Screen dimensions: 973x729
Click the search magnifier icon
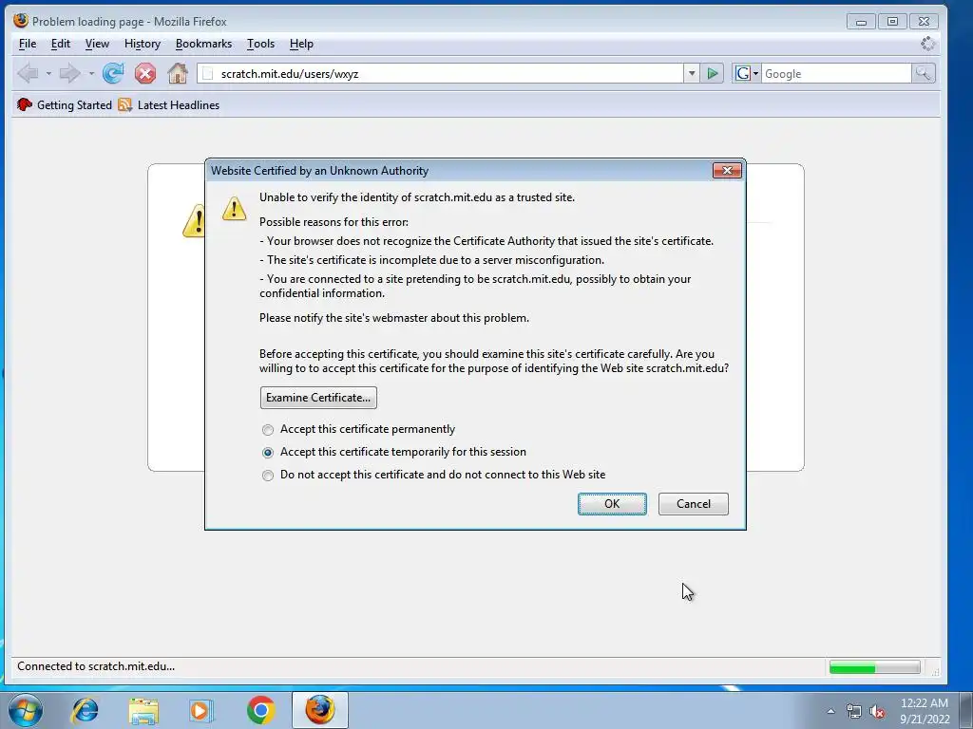point(923,74)
